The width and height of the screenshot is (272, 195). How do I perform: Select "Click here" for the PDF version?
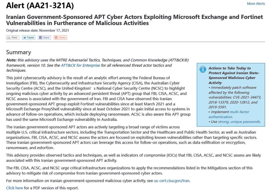pyautogui.click(x=15, y=188)
